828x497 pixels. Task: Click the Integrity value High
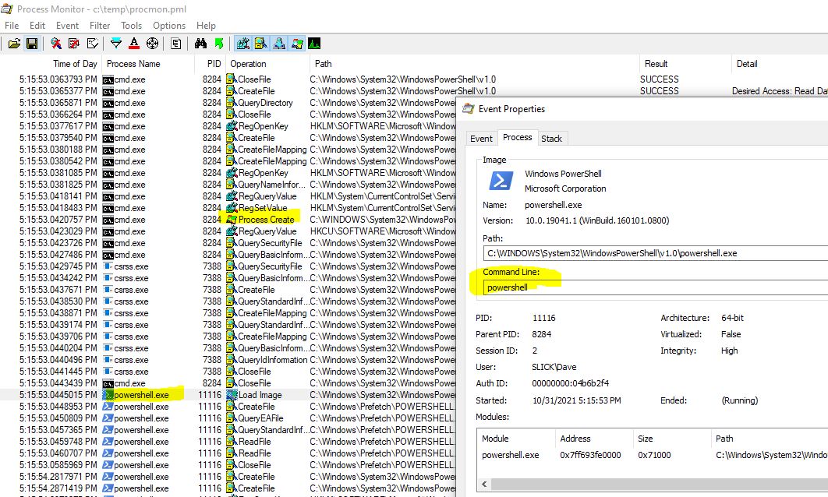pyautogui.click(x=729, y=351)
